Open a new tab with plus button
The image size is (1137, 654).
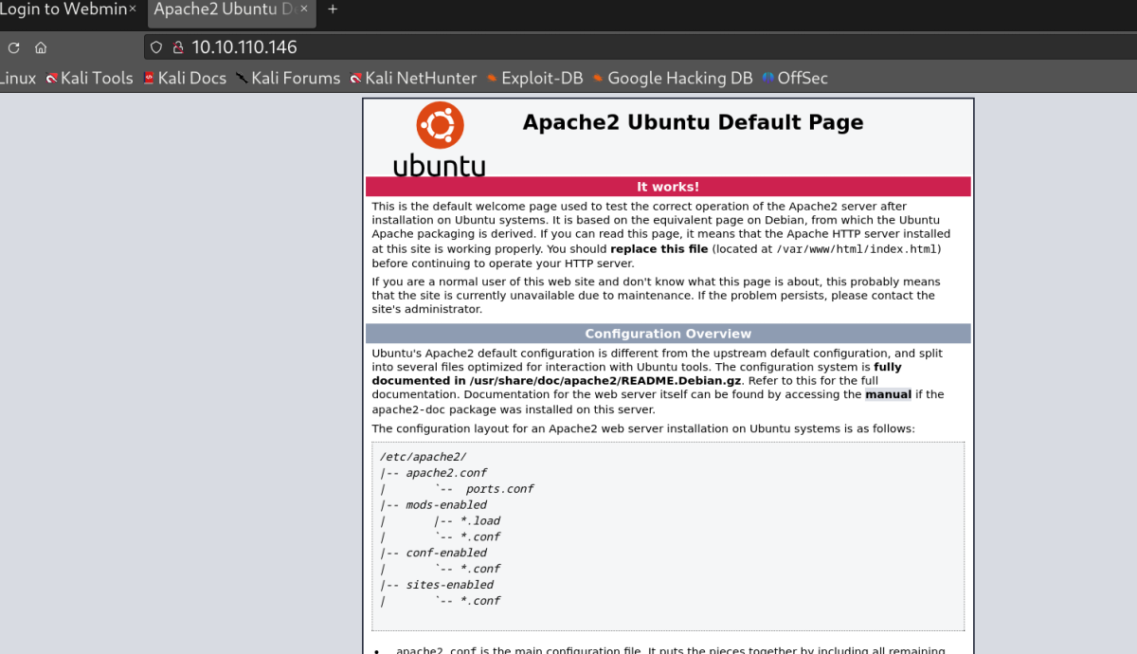click(x=333, y=9)
